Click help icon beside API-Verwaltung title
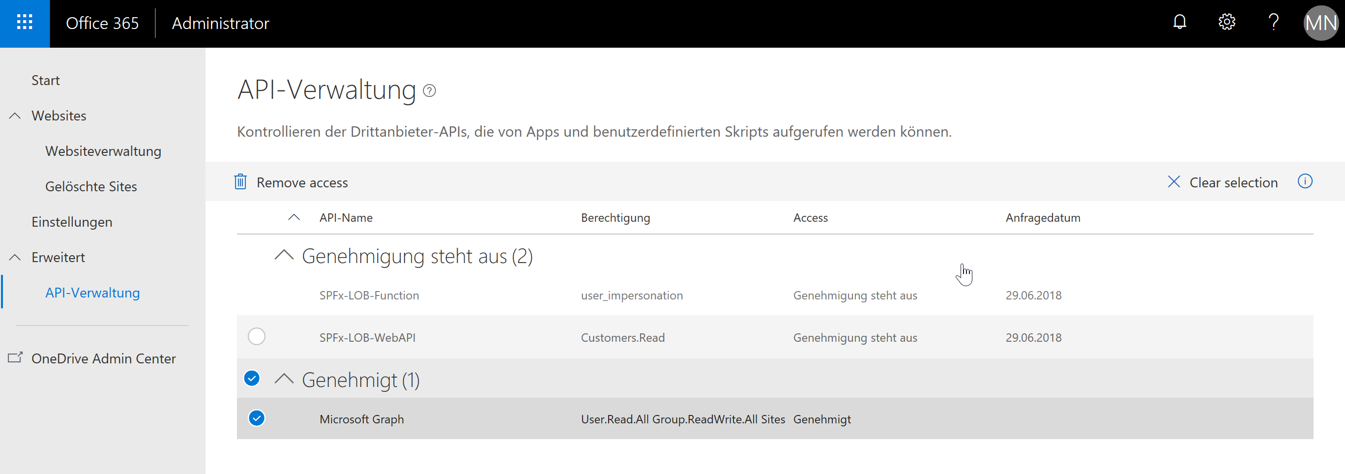 [x=429, y=91]
